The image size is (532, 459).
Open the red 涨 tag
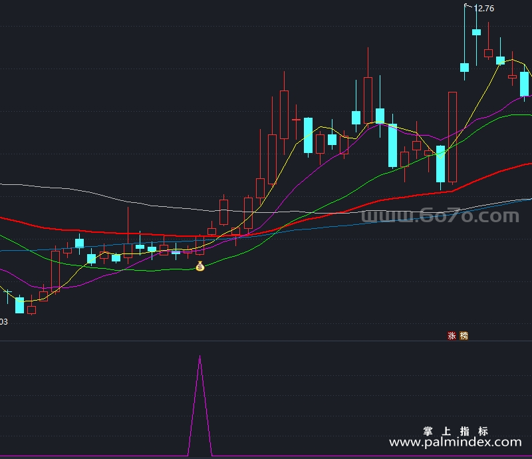452,336
